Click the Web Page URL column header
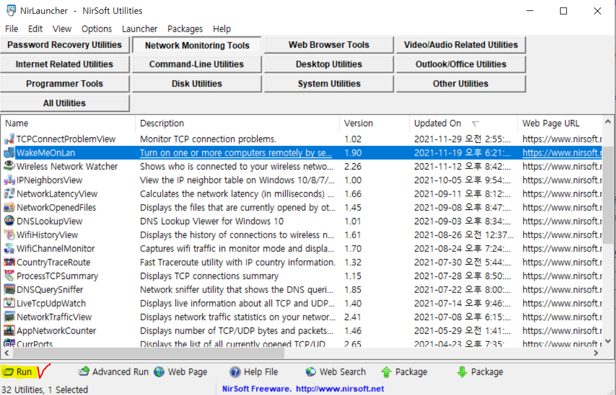616x395 pixels. [560, 123]
